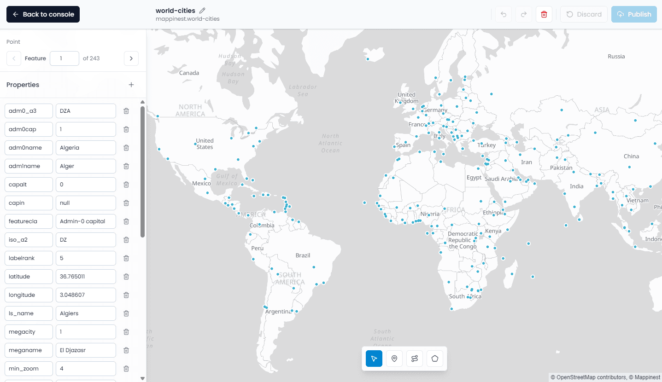662x382 pixels.
Task: Edit dataset name with pencil icon
Action: coord(202,11)
